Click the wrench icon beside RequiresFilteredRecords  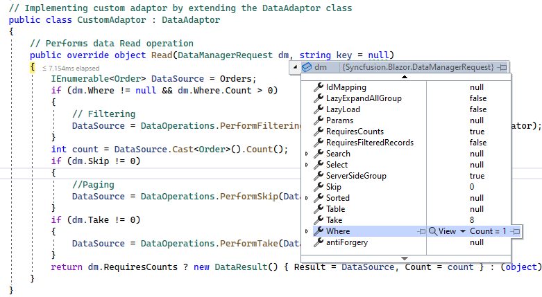point(319,143)
